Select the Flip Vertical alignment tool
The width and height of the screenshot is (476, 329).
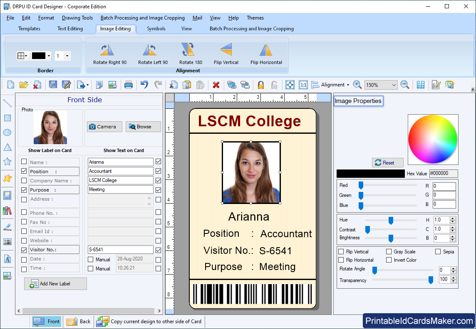tap(226, 53)
